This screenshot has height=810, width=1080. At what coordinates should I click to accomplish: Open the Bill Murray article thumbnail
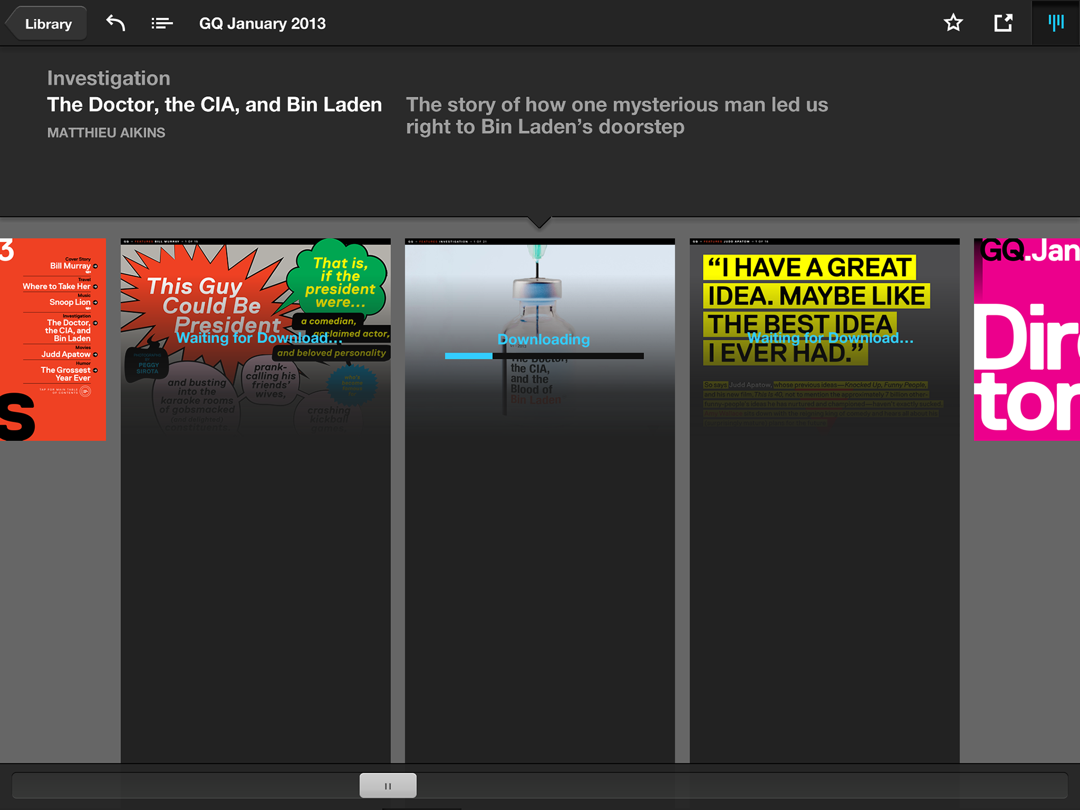click(255, 500)
